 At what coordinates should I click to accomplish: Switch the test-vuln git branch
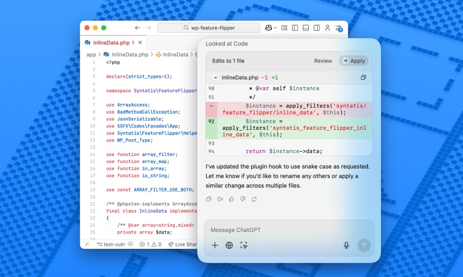pyautogui.click(x=111, y=244)
